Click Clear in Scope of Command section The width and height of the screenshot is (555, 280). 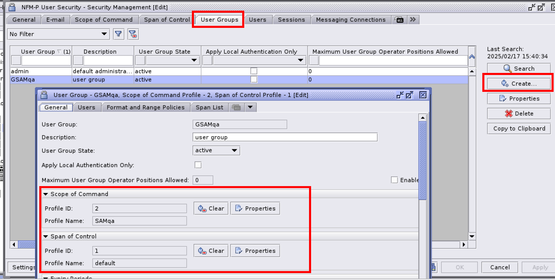point(211,208)
